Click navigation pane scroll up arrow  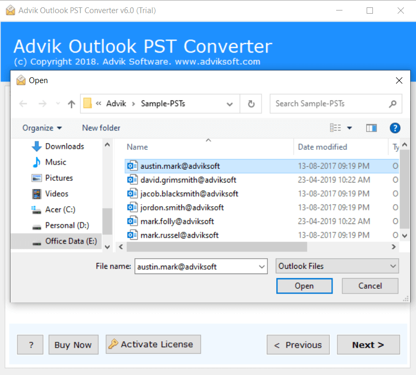pos(107,145)
